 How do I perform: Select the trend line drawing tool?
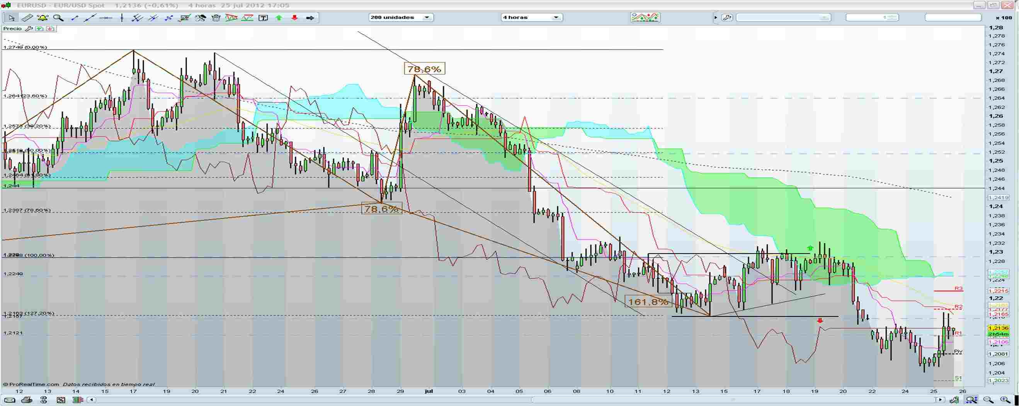(x=90, y=18)
